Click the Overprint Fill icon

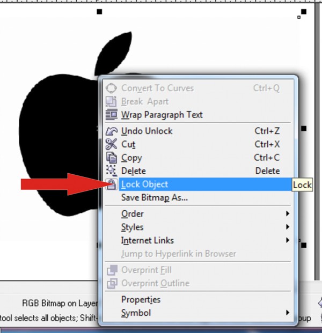pyautogui.click(x=112, y=270)
